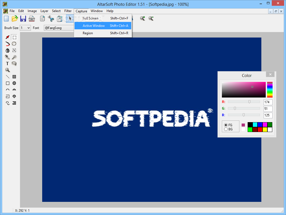The height and width of the screenshot is (215, 286).
Task: Click the R red channel slider
Action: coord(244,102)
